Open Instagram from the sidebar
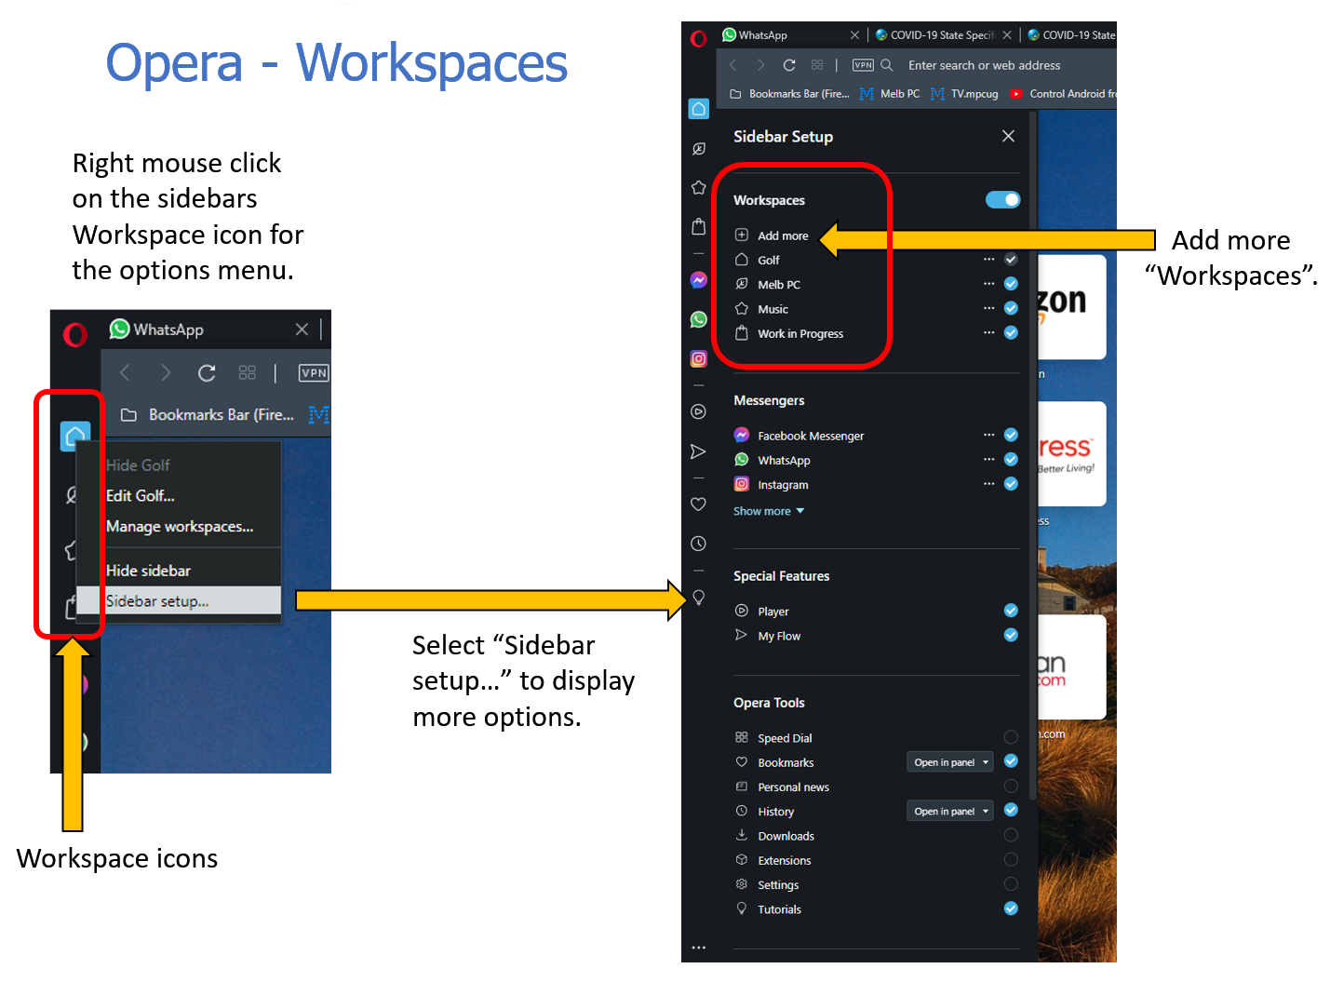This screenshot has width=1330, height=982. [x=698, y=358]
